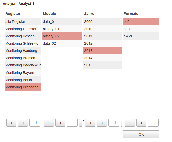Image resolution: width=172 pixels, height=142 pixels.
Task: Select Monitoring Berlin register entry
Action: point(22,80)
